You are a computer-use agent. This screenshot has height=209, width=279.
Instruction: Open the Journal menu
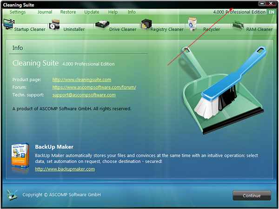pyautogui.click(x=45, y=12)
